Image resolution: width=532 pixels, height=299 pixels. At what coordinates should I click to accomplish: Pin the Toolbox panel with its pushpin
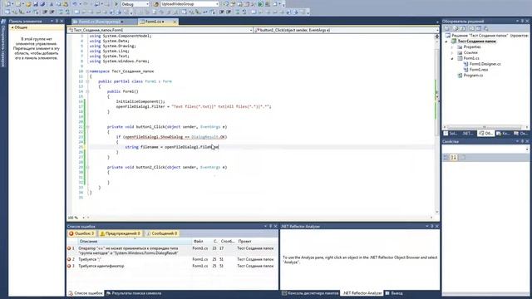[x=57, y=21]
